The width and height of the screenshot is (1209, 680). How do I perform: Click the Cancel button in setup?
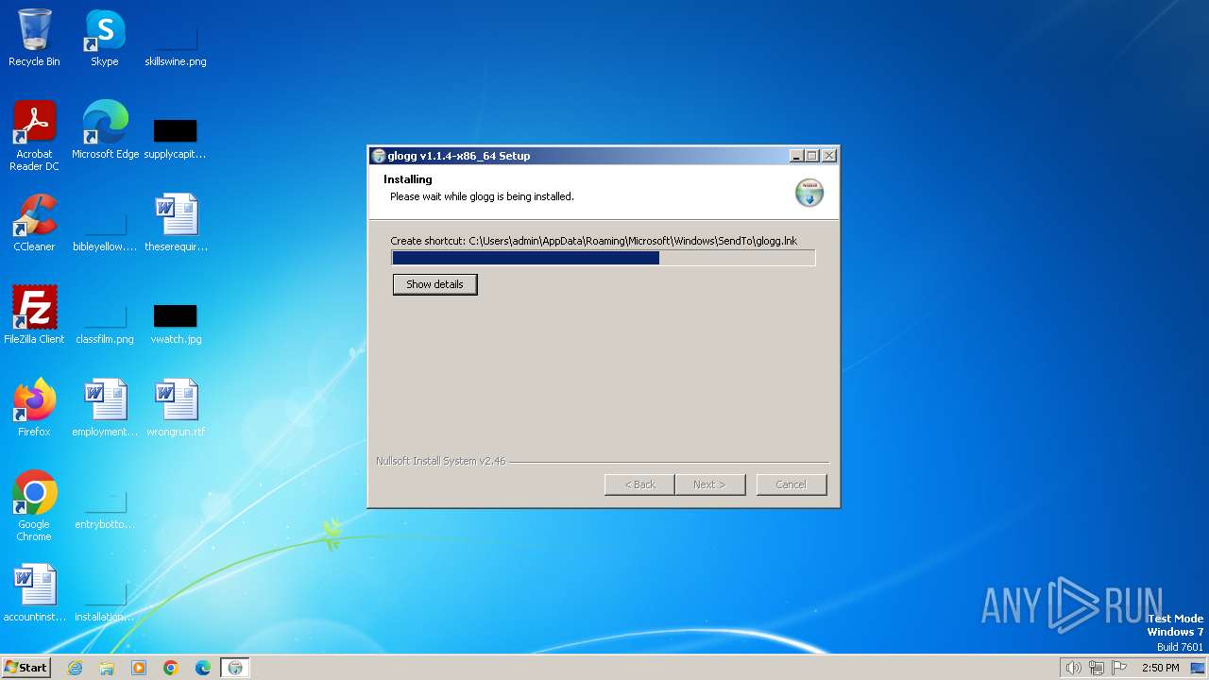[x=792, y=484]
